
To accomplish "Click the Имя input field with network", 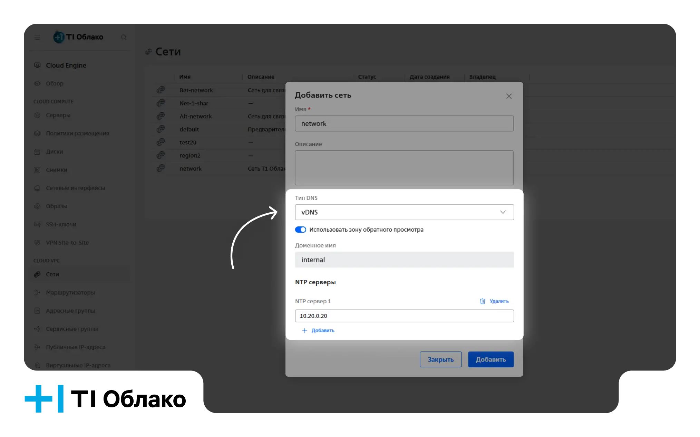I will (404, 123).
